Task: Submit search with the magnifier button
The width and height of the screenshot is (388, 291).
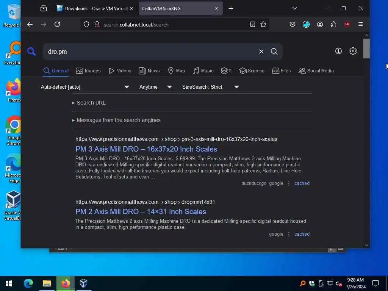Action: (x=274, y=52)
